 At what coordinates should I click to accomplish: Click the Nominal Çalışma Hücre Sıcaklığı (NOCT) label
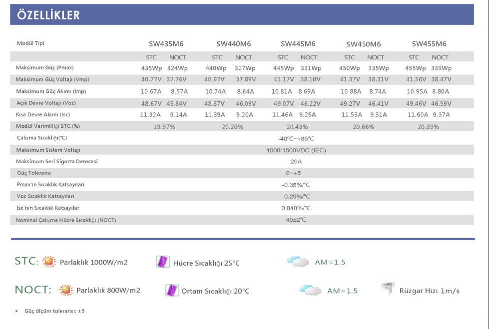(x=66, y=220)
